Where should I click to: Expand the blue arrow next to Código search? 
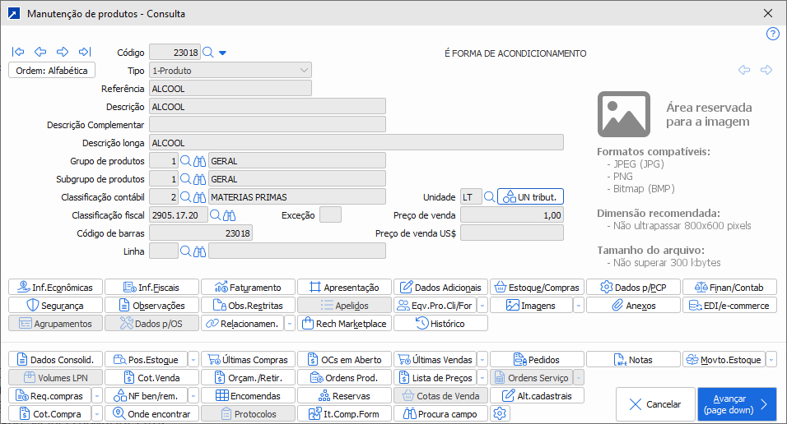[222, 53]
